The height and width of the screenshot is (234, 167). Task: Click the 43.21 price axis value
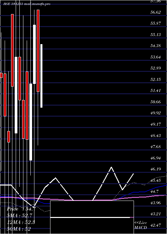pyautogui.click(x=155, y=214)
